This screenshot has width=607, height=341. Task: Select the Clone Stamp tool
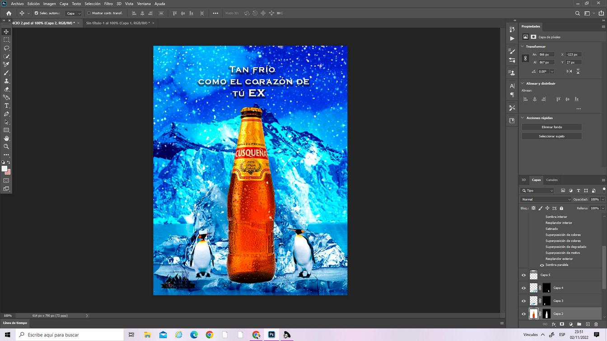click(6, 81)
